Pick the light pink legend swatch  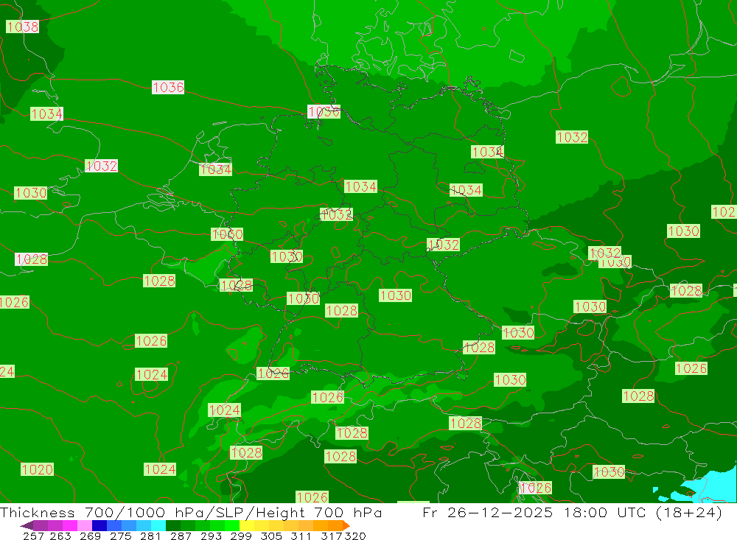(x=85, y=525)
